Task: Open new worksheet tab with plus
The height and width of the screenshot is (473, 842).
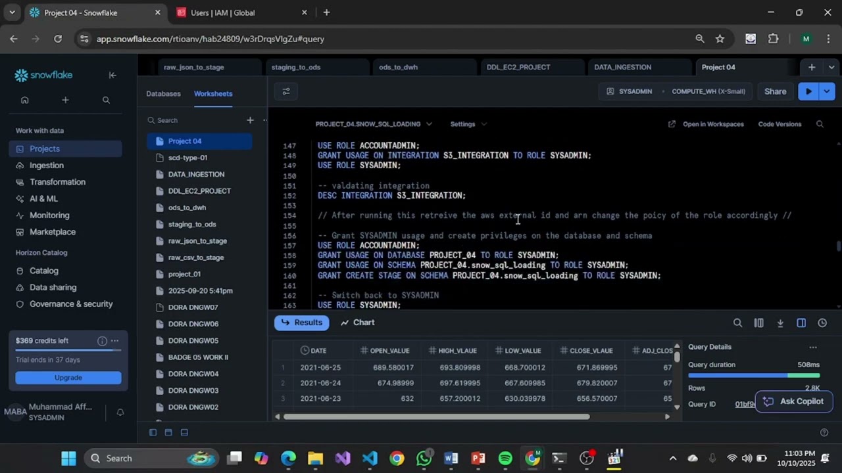Action: [x=812, y=67]
